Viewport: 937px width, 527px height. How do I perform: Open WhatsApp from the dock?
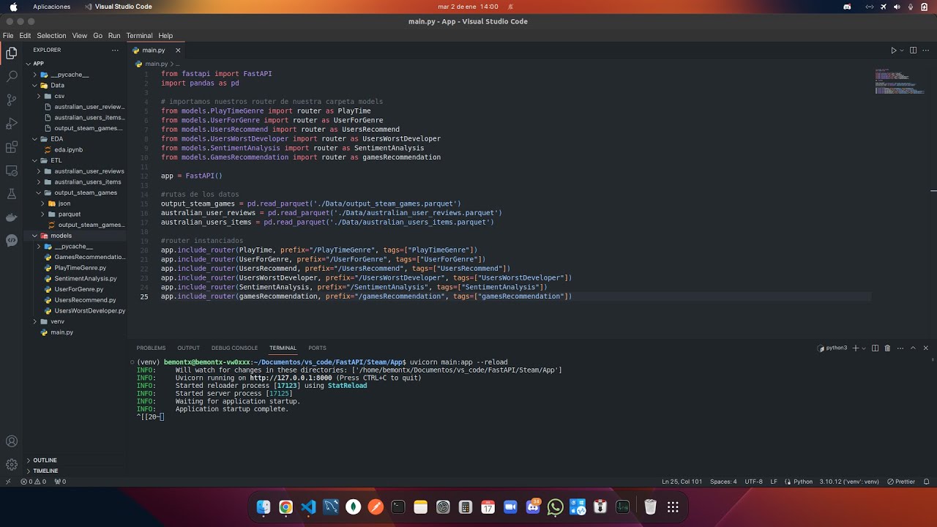click(556, 507)
